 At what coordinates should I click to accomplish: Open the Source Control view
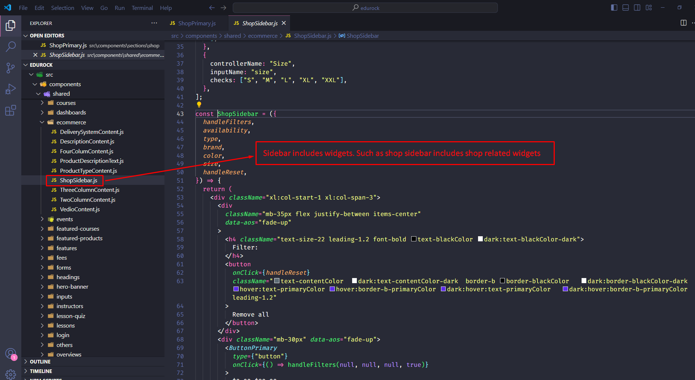[x=11, y=68]
